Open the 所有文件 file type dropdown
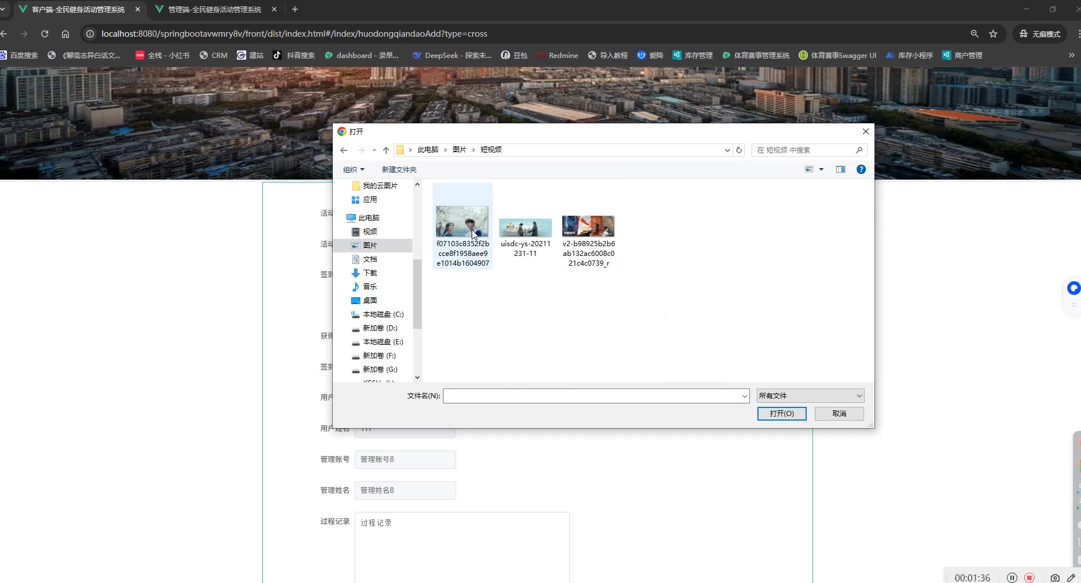The width and height of the screenshot is (1081, 583). [810, 396]
